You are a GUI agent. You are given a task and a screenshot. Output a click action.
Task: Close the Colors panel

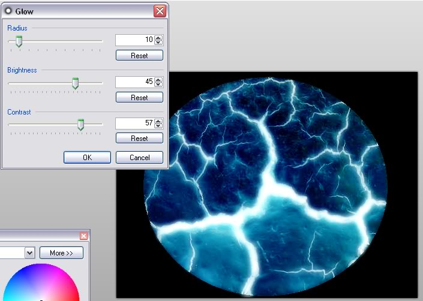(x=83, y=236)
